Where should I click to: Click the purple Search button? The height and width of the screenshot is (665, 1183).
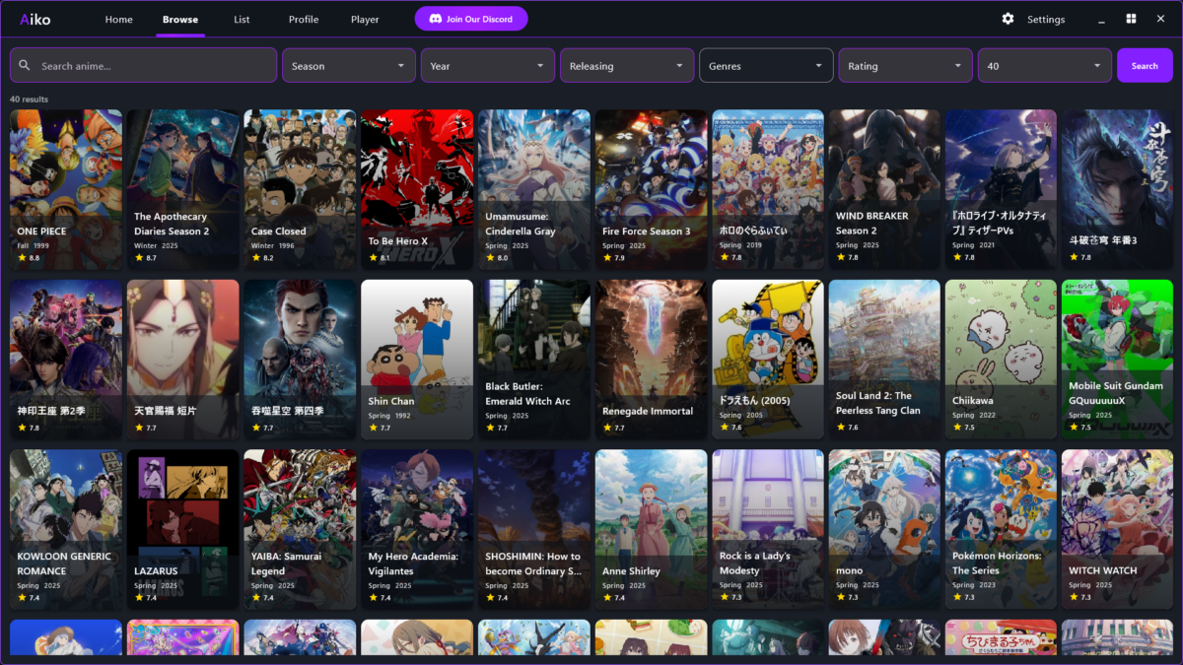click(x=1145, y=66)
